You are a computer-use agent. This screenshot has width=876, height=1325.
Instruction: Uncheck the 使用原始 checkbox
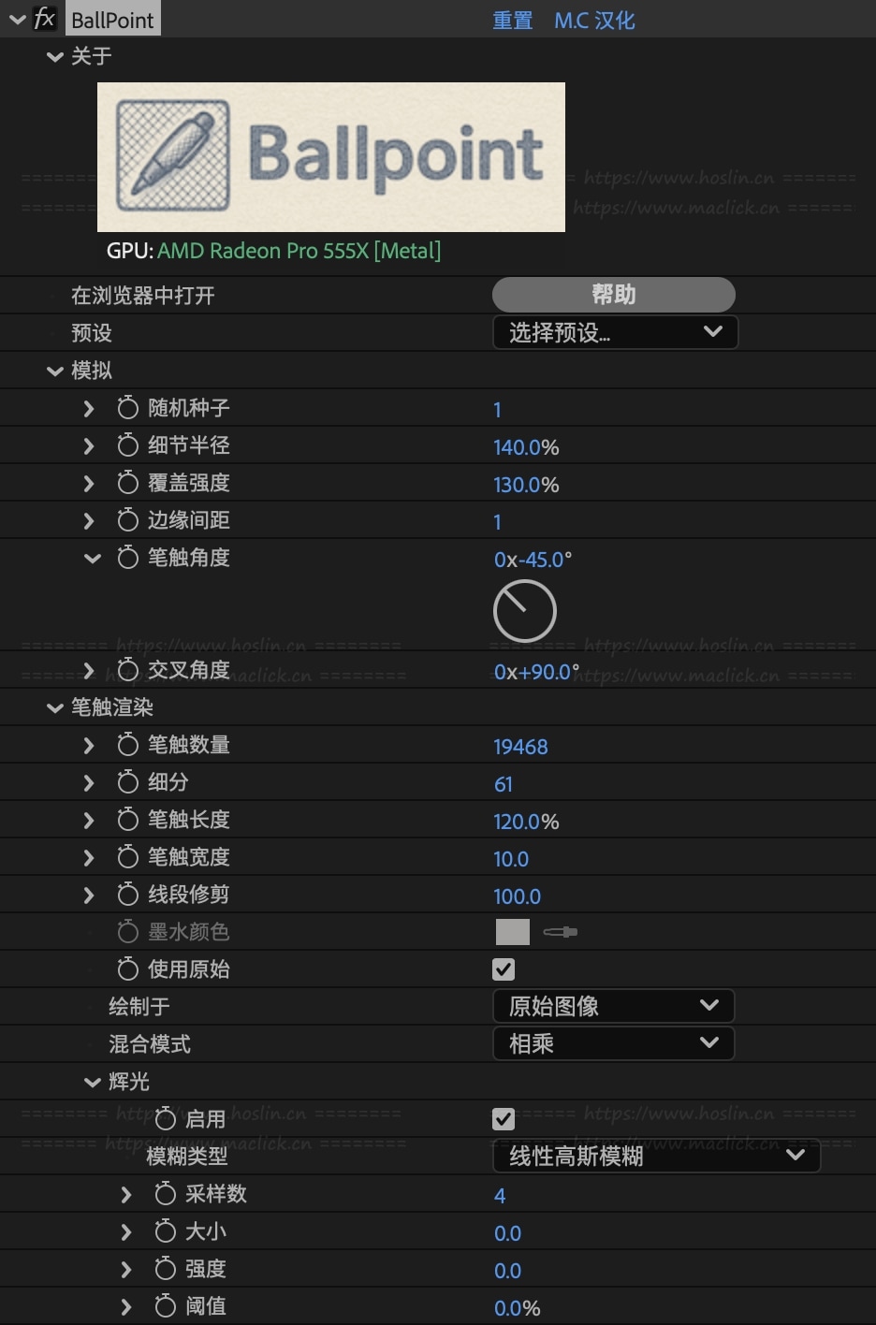[504, 969]
